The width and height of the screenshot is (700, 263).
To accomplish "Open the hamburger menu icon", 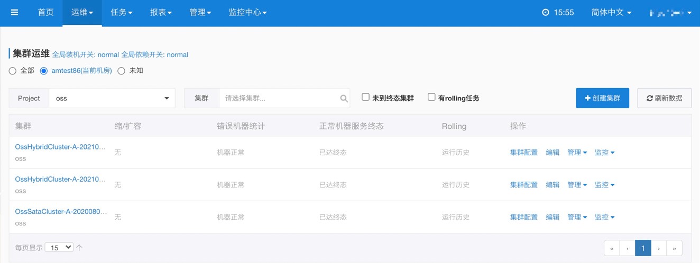I will [x=14, y=12].
